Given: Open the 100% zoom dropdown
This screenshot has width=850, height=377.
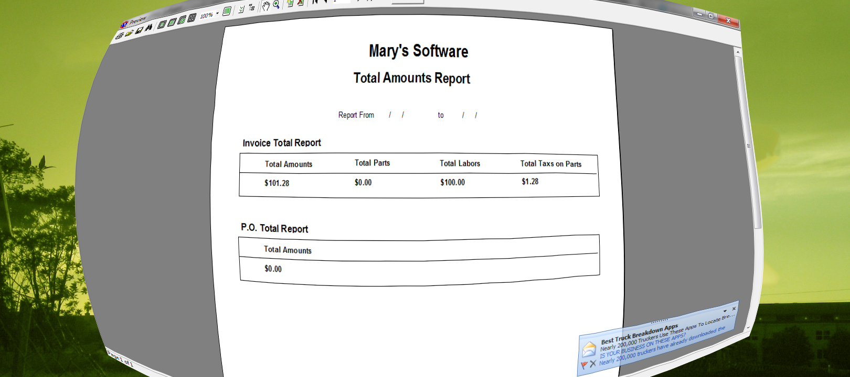Looking at the screenshot, I should 217,14.
